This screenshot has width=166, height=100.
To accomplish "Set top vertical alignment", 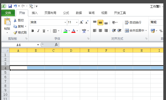I will click(95, 22).
